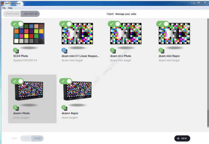This screenshot has height=144, width=209.
Task: Click the basICColor app icon in title bar
Action: pyautogui.click(x=2, y=3)
